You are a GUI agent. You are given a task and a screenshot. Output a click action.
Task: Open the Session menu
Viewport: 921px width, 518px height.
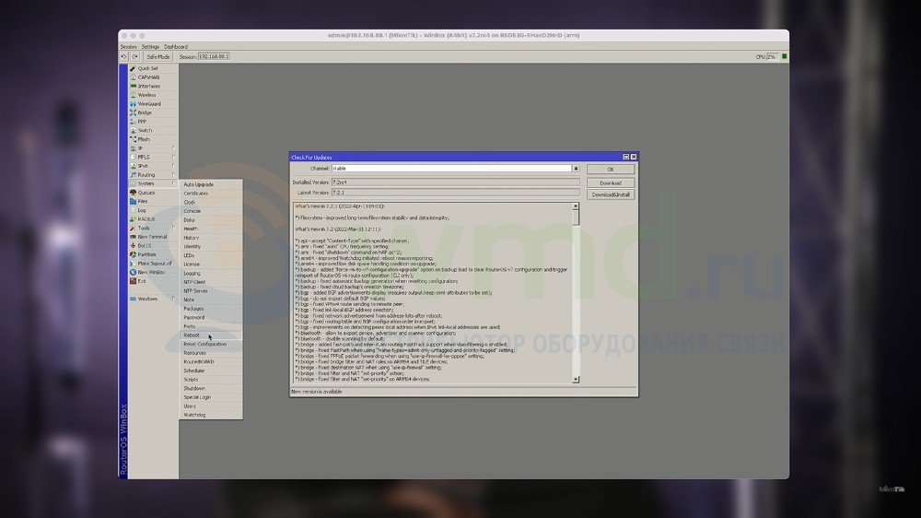click(128, 46)
